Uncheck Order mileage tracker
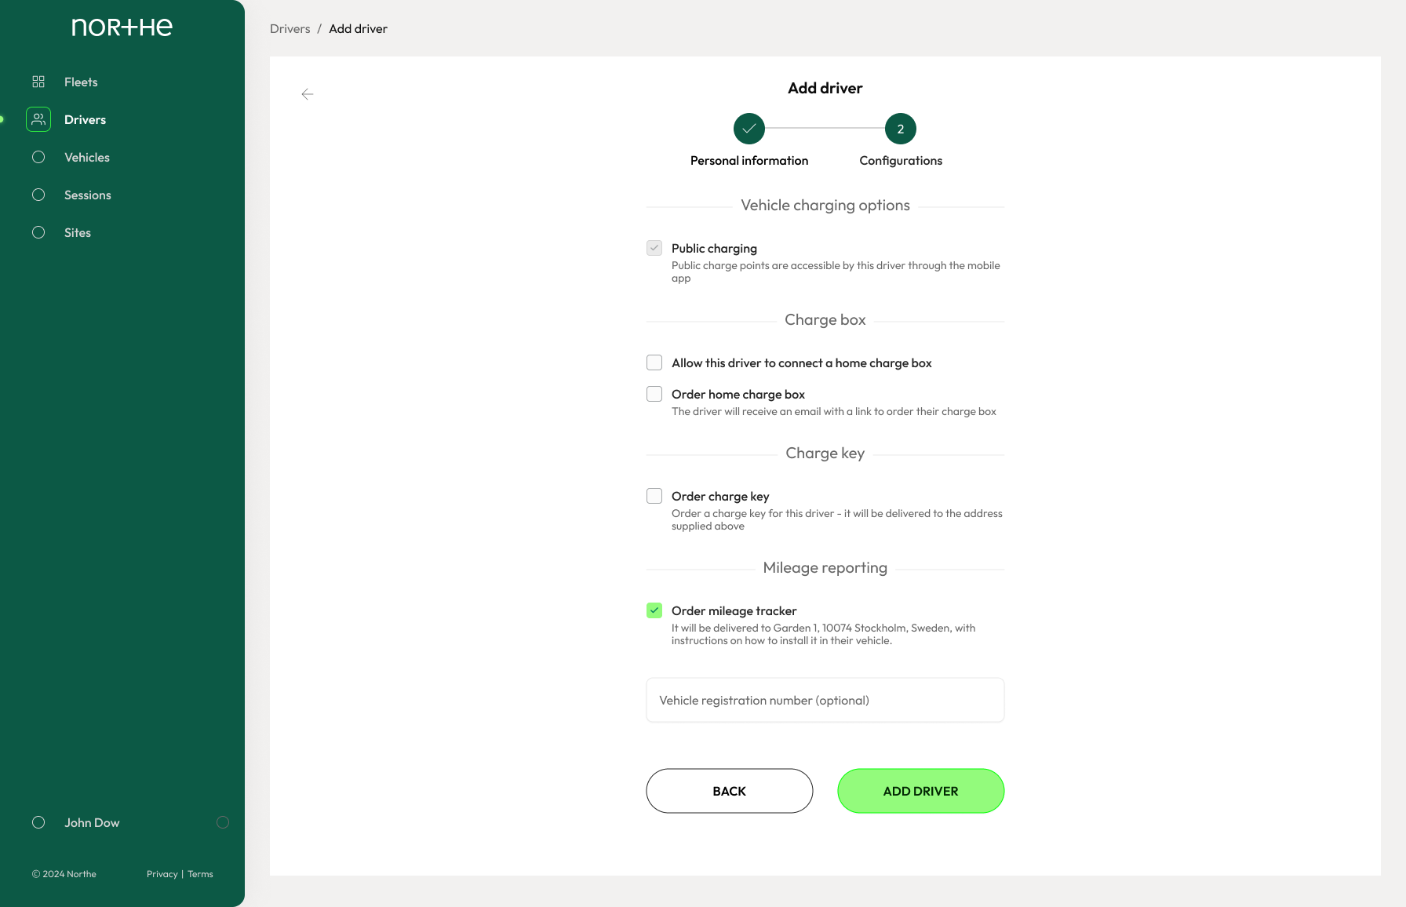 coord(654,610)
